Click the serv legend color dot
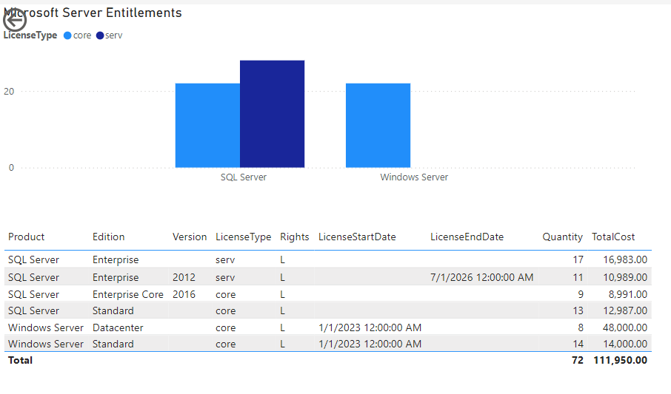This screenshot has height=394, width=671. click(x=100, y=35)
